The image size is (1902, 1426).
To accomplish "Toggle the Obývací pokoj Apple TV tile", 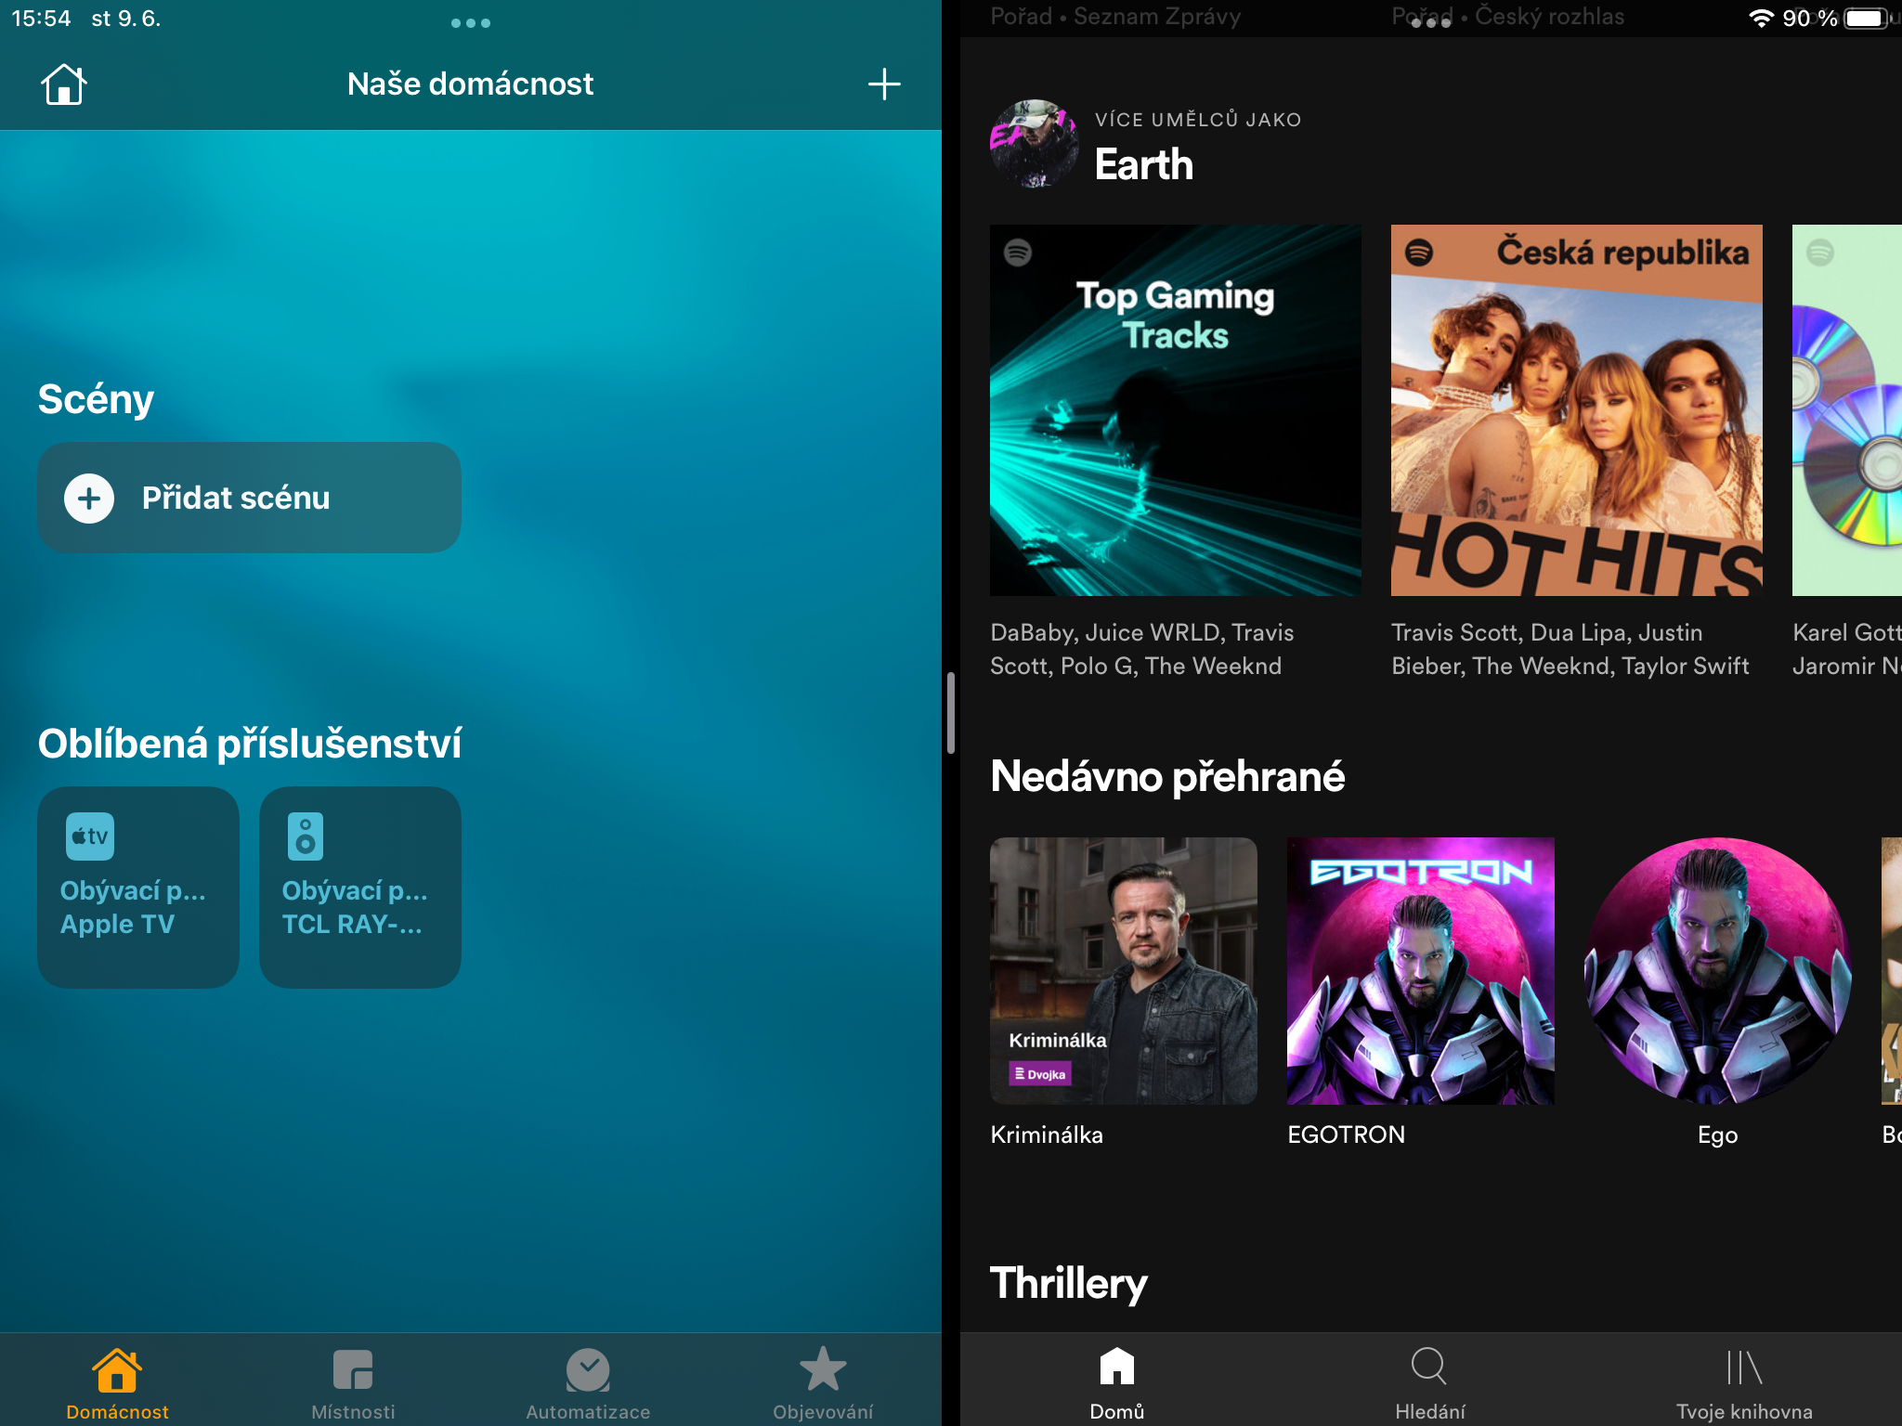I will pyautogui.click(x=138, y=887).
